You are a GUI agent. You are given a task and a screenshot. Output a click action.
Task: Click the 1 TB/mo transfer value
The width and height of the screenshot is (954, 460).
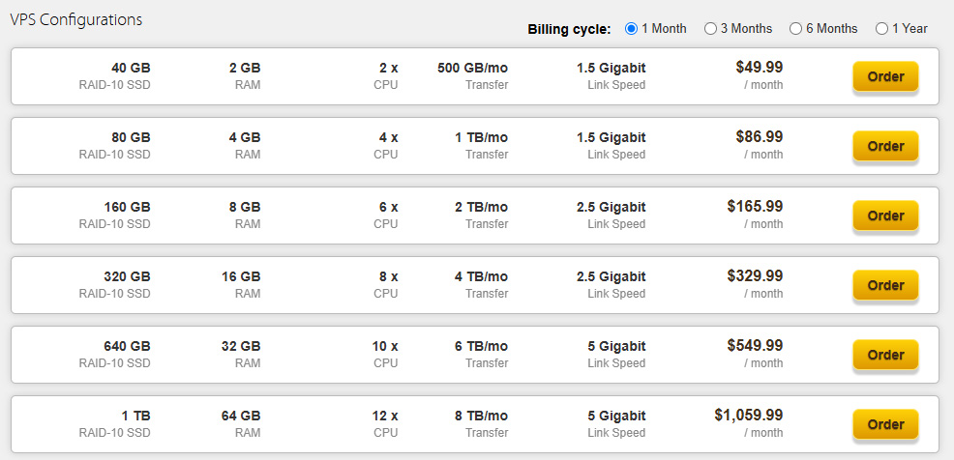tap(481, 137)
